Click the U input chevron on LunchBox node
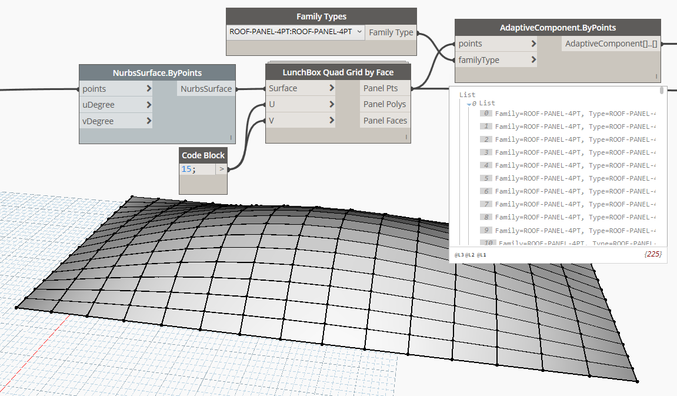 [x=332, y=104]
